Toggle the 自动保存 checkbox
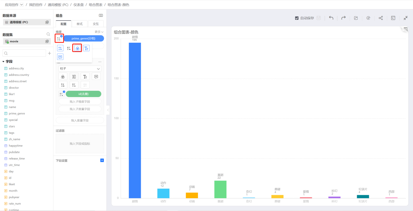This screenshot has width=413, height=211. (x=297, y=18)
